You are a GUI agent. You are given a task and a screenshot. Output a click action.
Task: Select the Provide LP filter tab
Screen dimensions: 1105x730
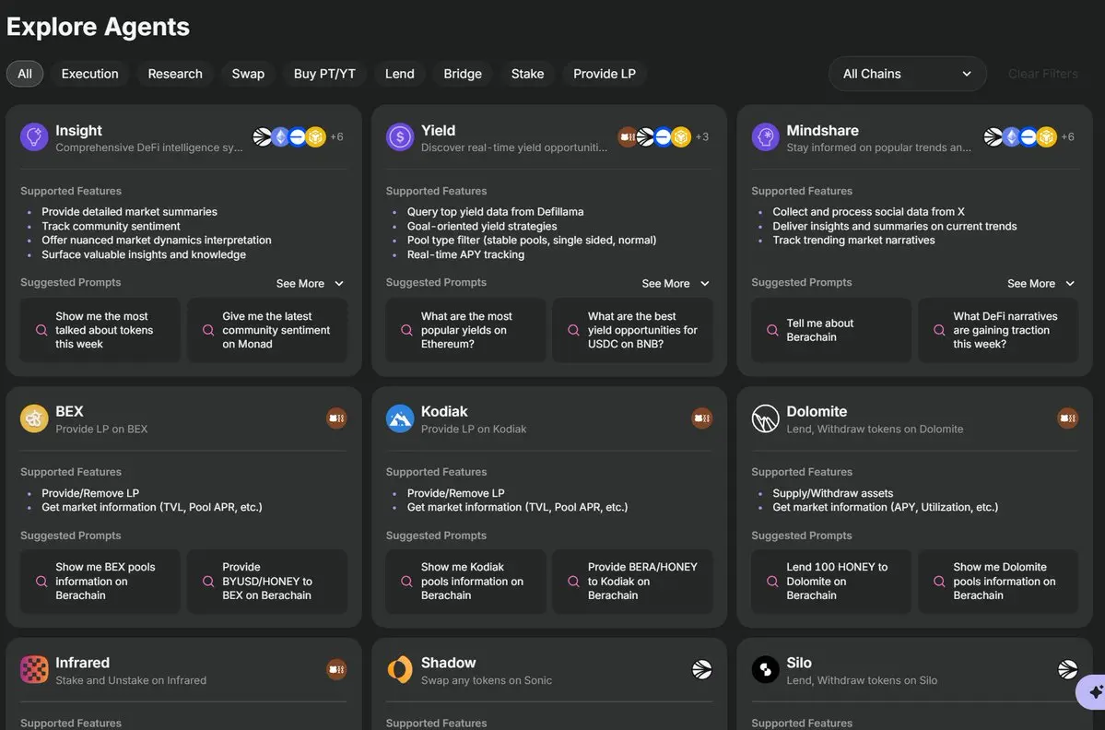tap(604, 74)
